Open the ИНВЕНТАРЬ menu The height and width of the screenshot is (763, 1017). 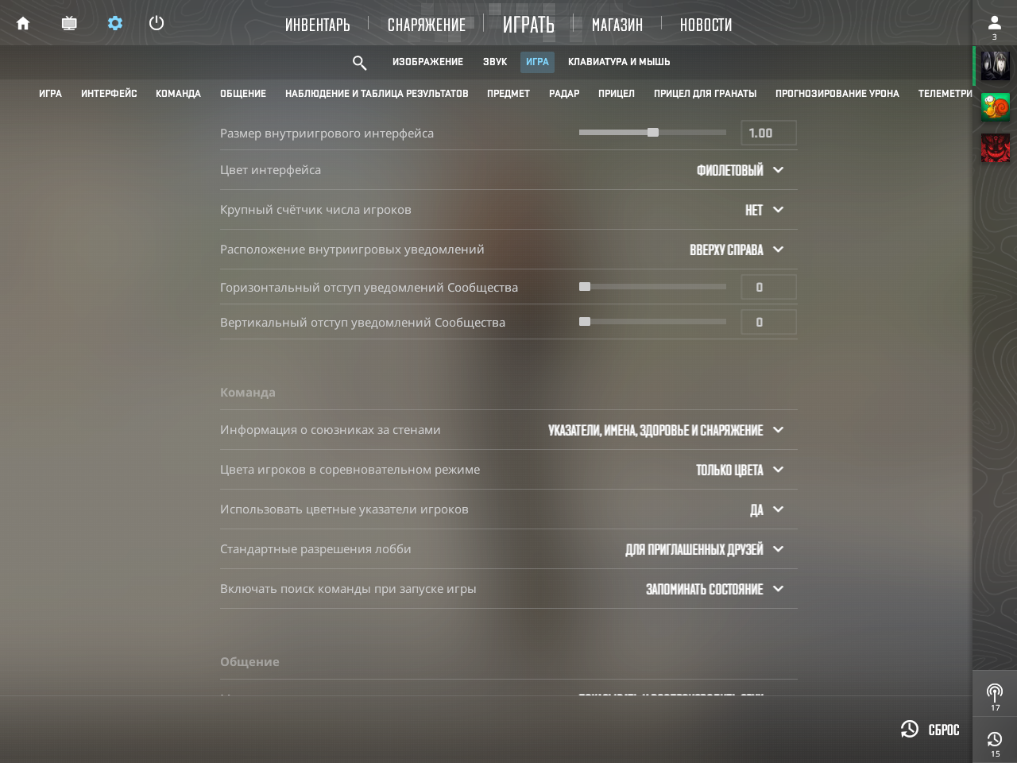tap(318, 25)
